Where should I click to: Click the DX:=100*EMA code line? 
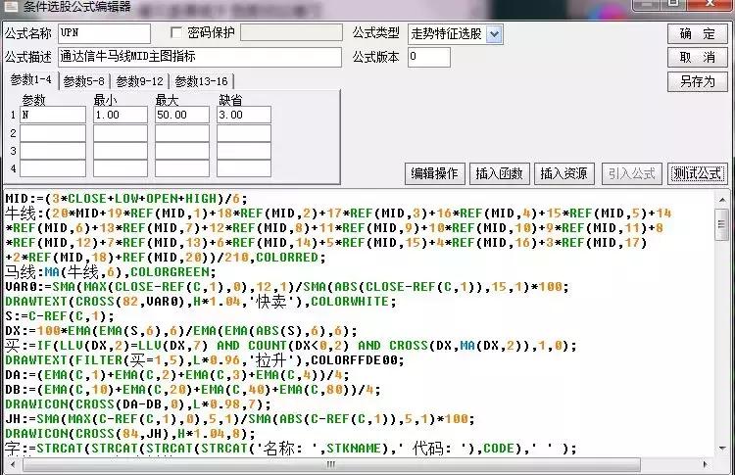pyautogui.click(x=181, y=331)
